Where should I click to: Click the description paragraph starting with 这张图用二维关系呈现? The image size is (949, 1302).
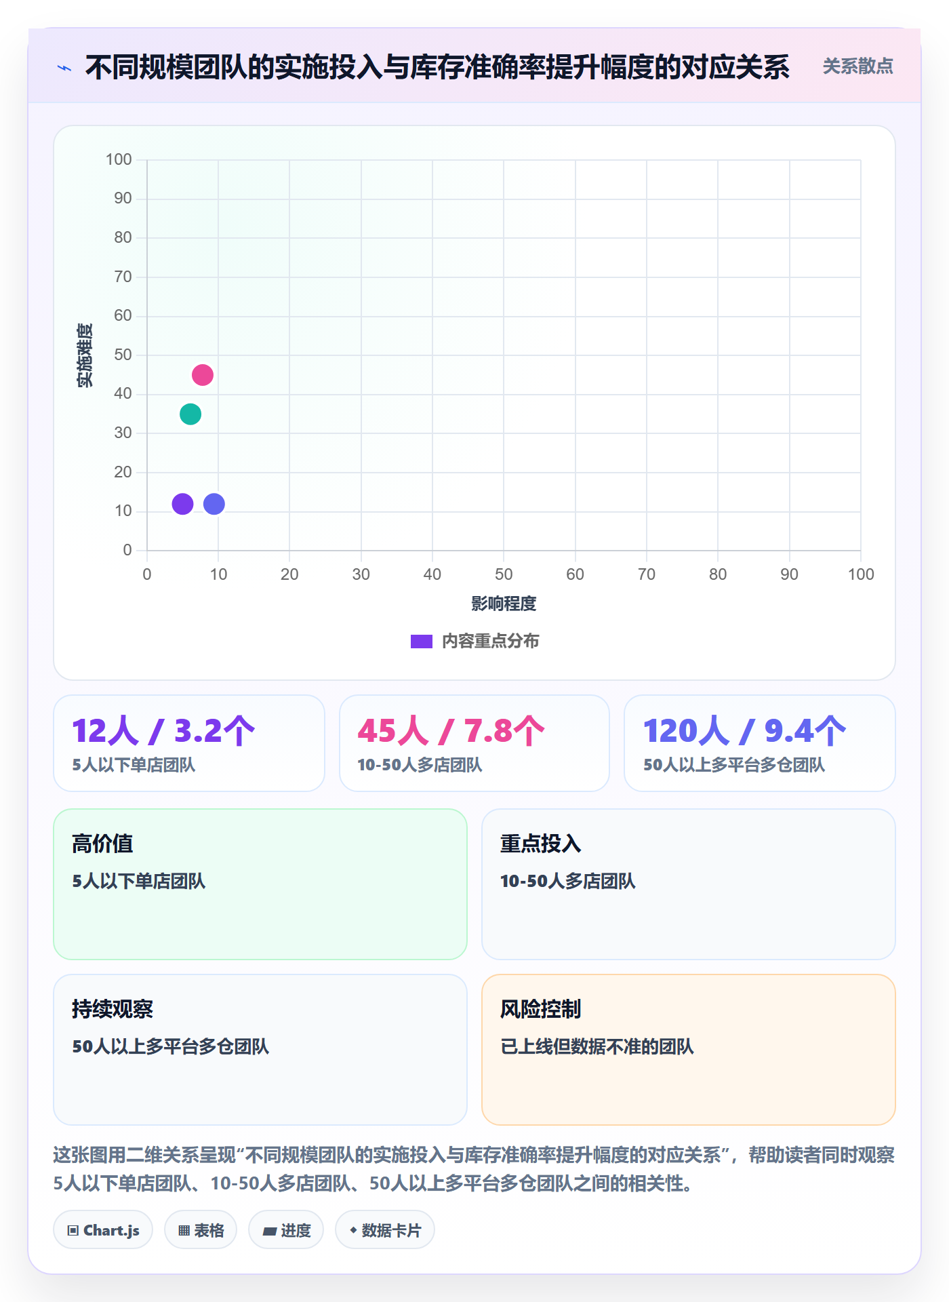point(474,1169)
